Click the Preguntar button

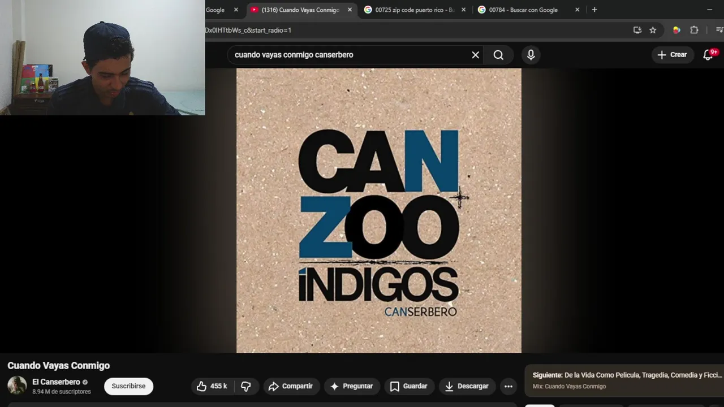click(352, 386)
